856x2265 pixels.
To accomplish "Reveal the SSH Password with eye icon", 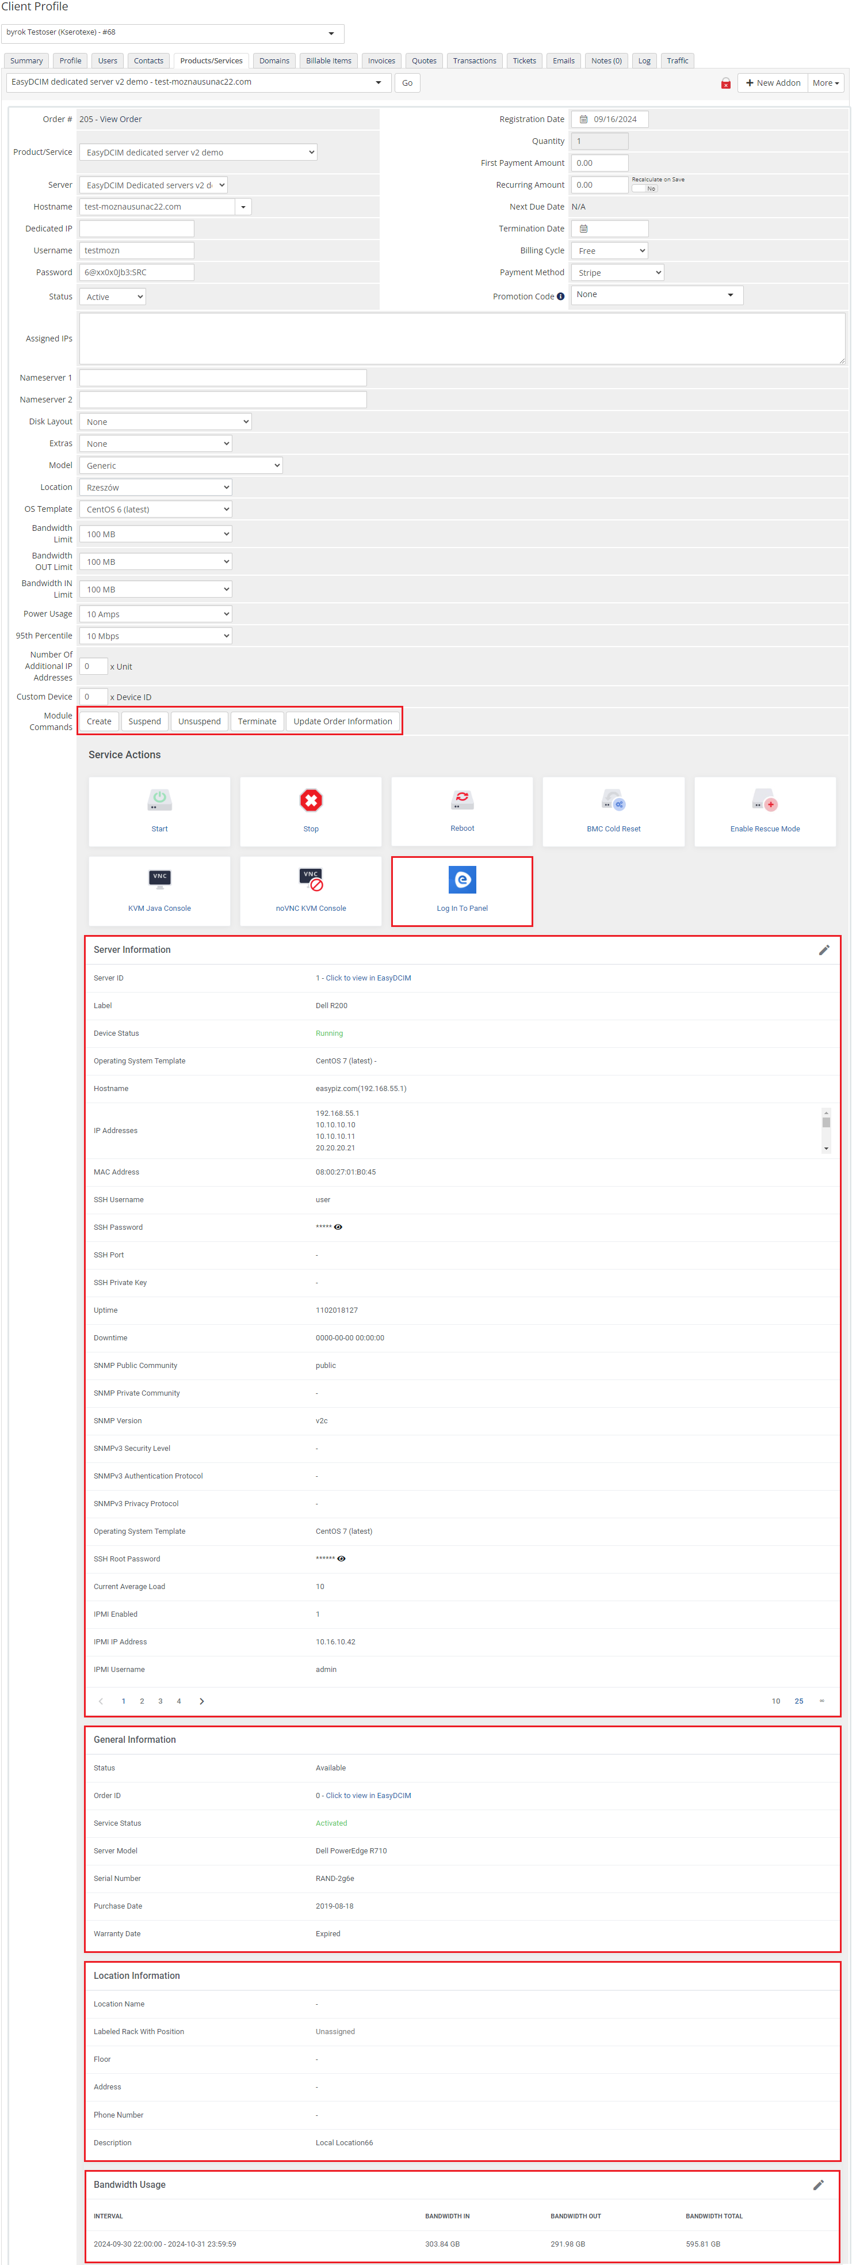I will pos(338,1227).
